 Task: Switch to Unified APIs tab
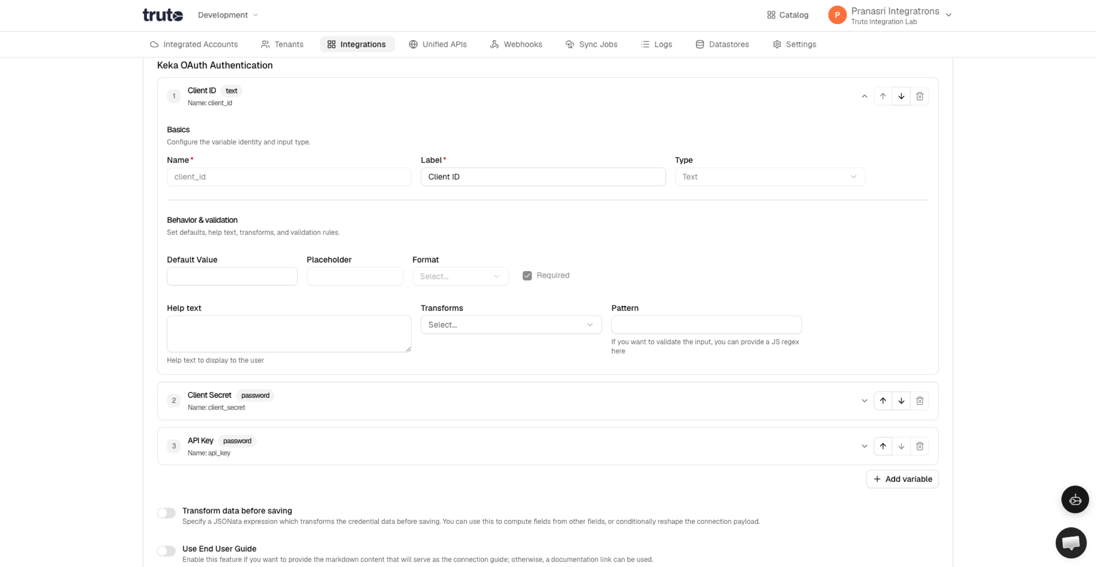coord(438,44)
